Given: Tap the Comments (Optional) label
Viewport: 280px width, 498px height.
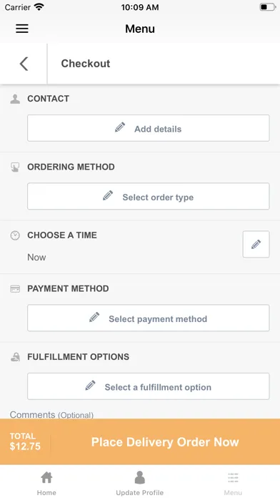Looking at the screenshot, I should click(51, 414).
